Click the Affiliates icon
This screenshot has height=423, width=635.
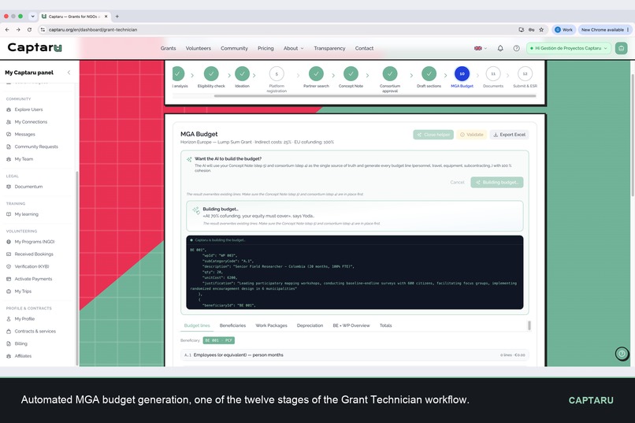(x=9, y=356)
